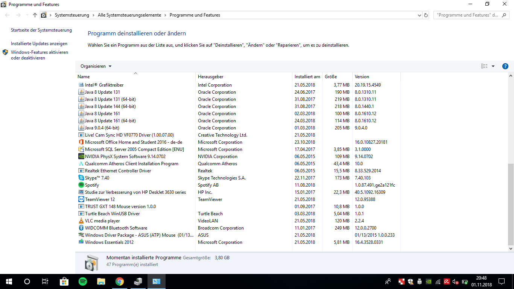The width and height of the screenshot is (514, 289).
Task: Open the Organisieren dropdown menu
Action: [x=96, y=66]
